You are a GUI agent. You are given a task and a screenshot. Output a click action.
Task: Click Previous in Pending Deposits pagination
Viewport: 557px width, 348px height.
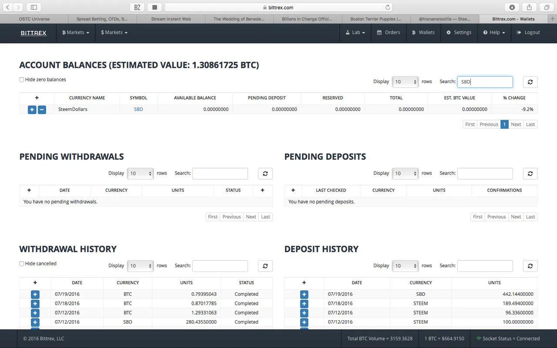(x=497, y=217)
